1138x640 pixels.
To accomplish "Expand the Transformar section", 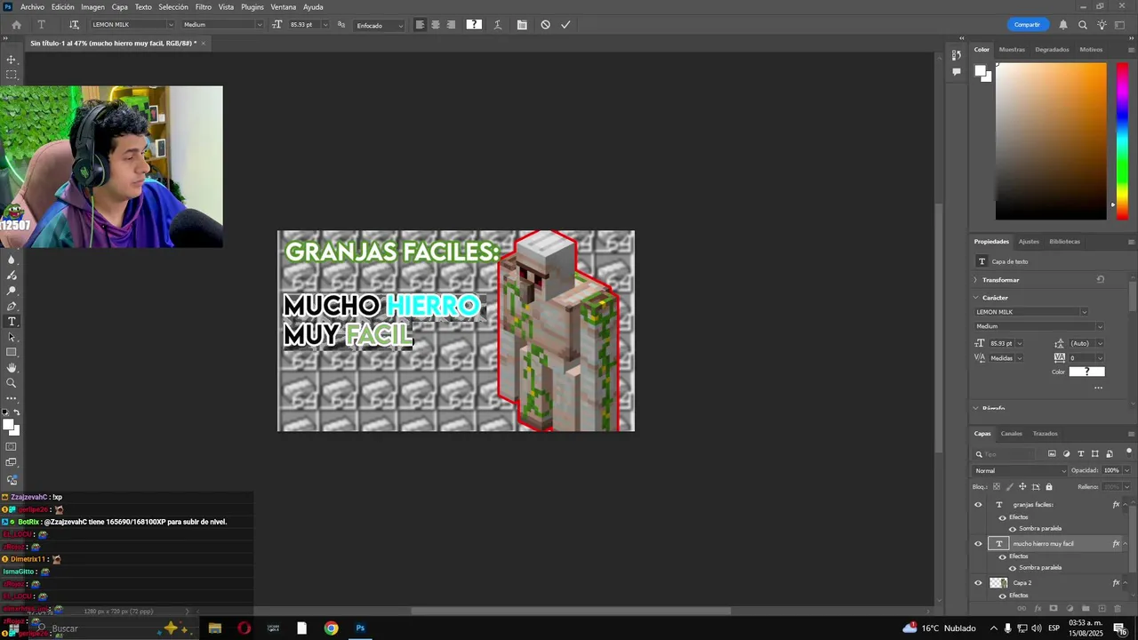I will coord(975,280).
